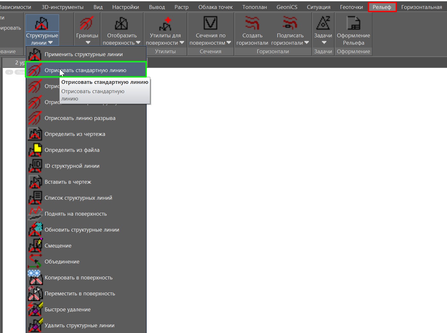The height and width of the screenshot is (333, 447).
Task: Select the 'Список структурных линий' icon
Action: (35, 198)
